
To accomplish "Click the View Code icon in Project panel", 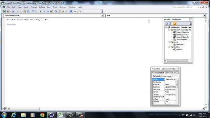I will click(167, 24).
